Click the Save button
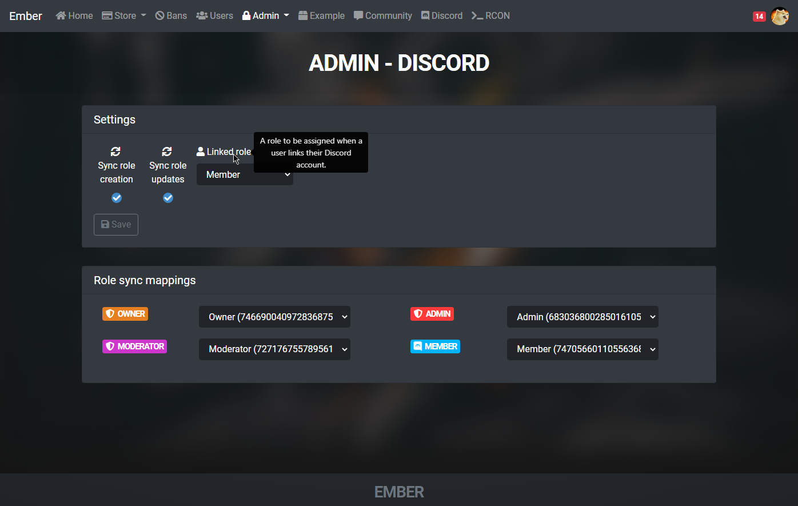 click(116, 224)
